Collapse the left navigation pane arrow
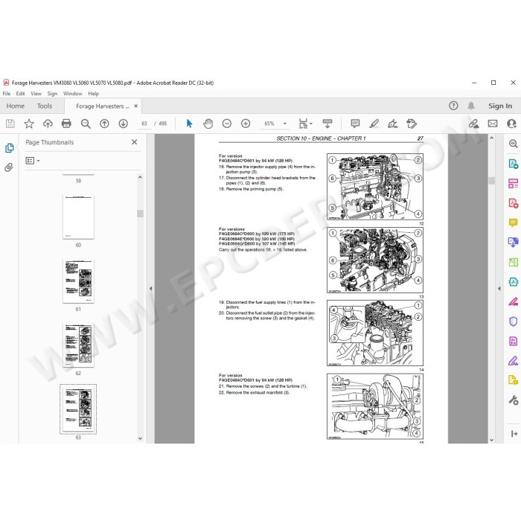This screenshot has height=521, width=521. pyautogui.click(x=151, y=289)
